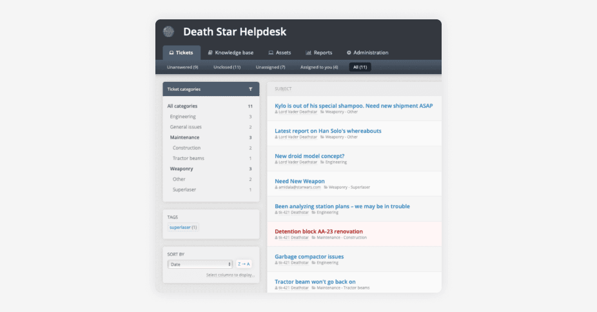Viewport: 597px width, 312px height.
Task: Click the superlaser (1) tag
Action: click(x=183, y=227)
